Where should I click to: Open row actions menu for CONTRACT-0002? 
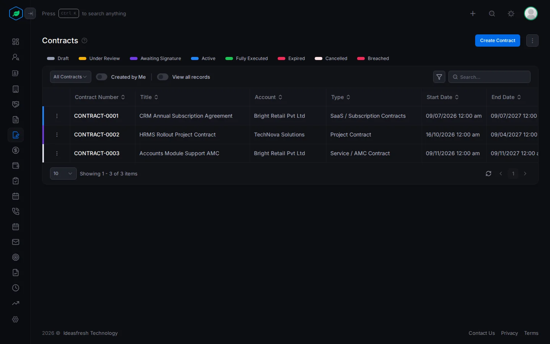coord(57,135)
